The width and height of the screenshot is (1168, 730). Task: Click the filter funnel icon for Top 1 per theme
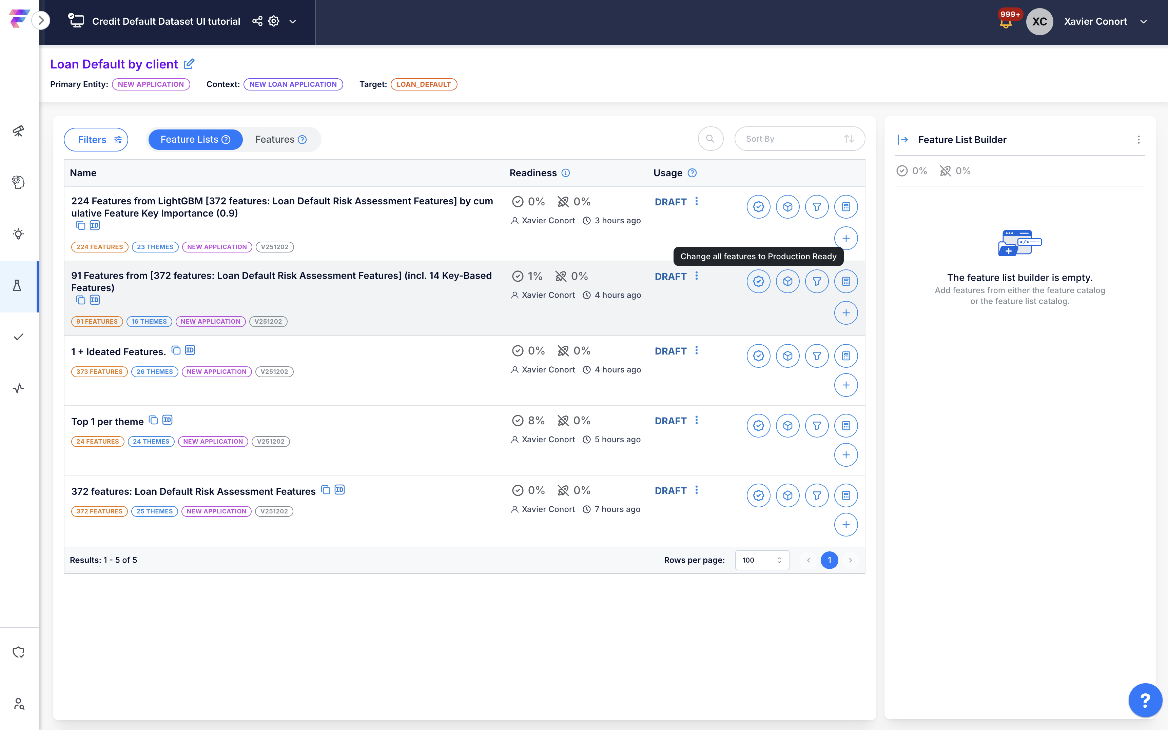click(x=816, y=426)
